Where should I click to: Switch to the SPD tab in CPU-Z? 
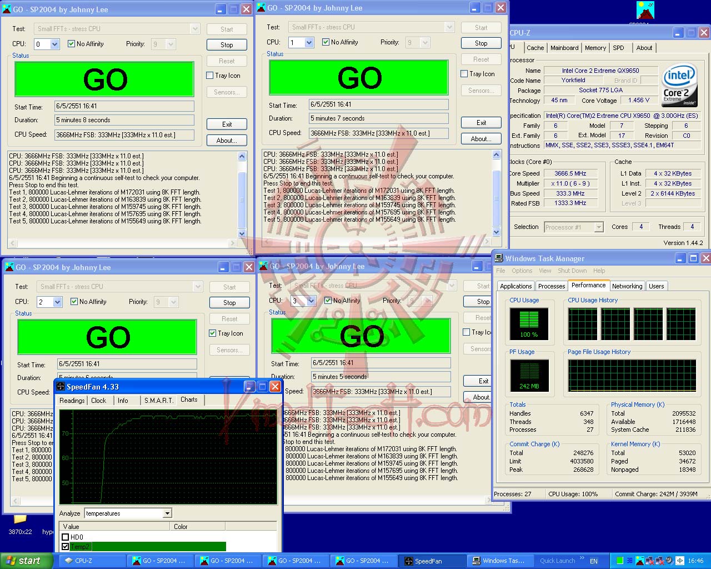tap(618, 48)
